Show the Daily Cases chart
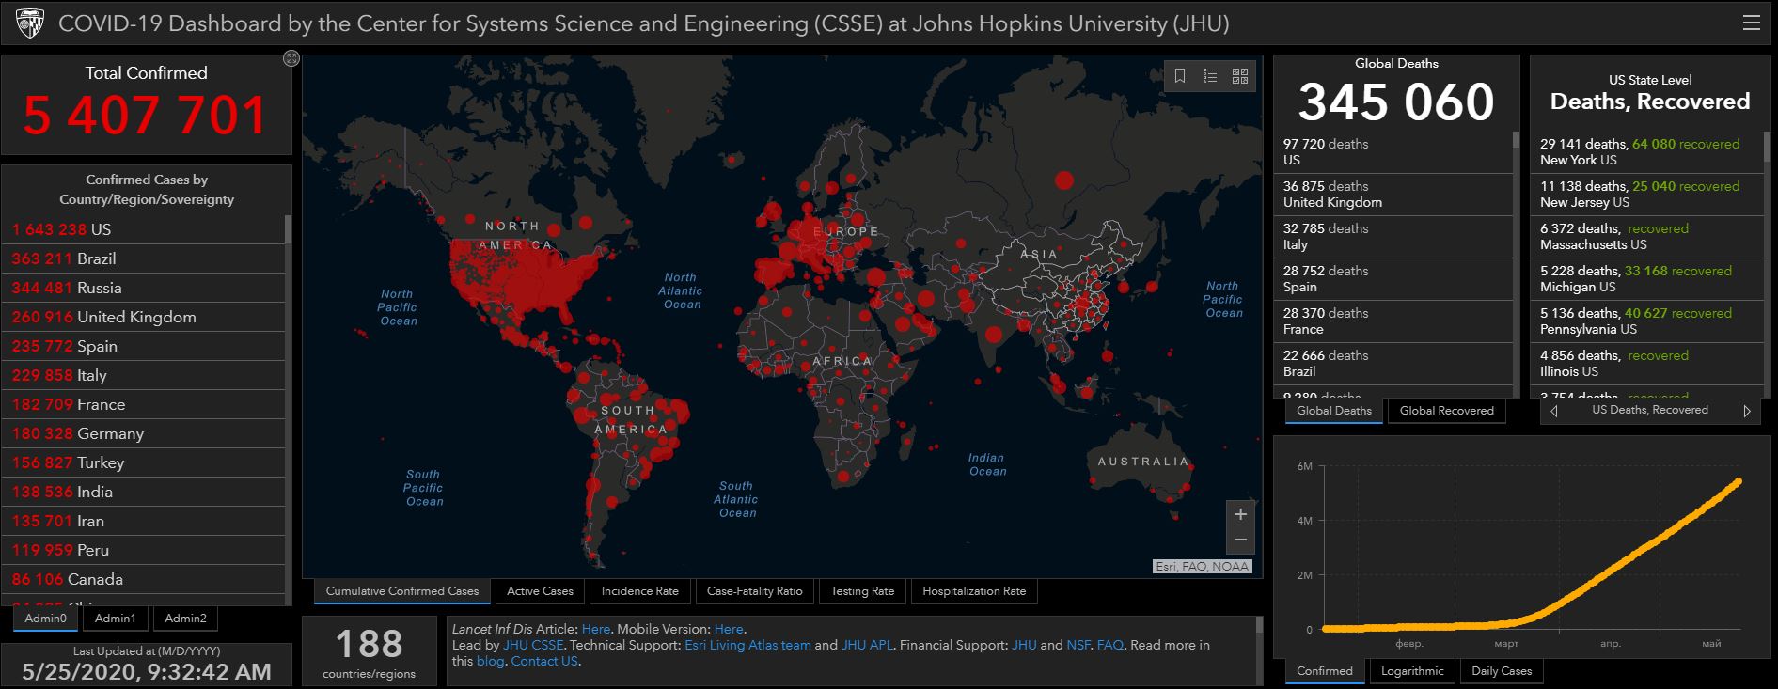Image resolution: width=1778 pixels, height=689 pixels. coord(1502,671)
